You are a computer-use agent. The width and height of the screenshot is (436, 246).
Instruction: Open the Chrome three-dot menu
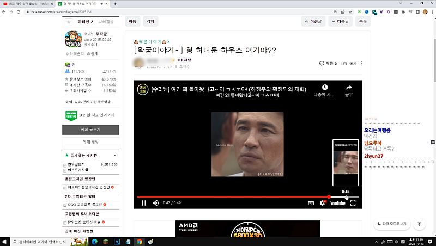click(x=432, y=12)
